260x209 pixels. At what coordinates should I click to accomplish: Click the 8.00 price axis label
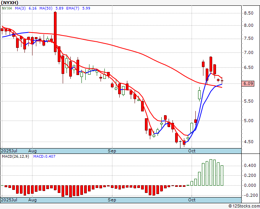click(x=249, y=25)
